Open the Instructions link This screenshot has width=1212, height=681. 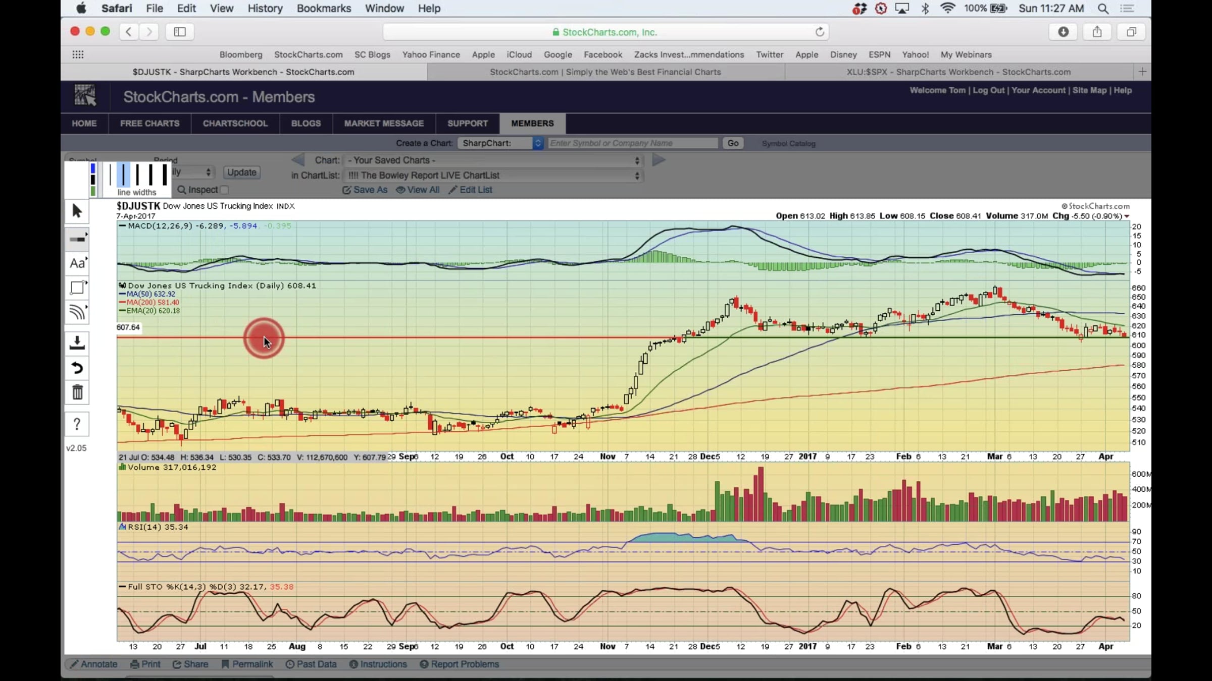[378, 664]
